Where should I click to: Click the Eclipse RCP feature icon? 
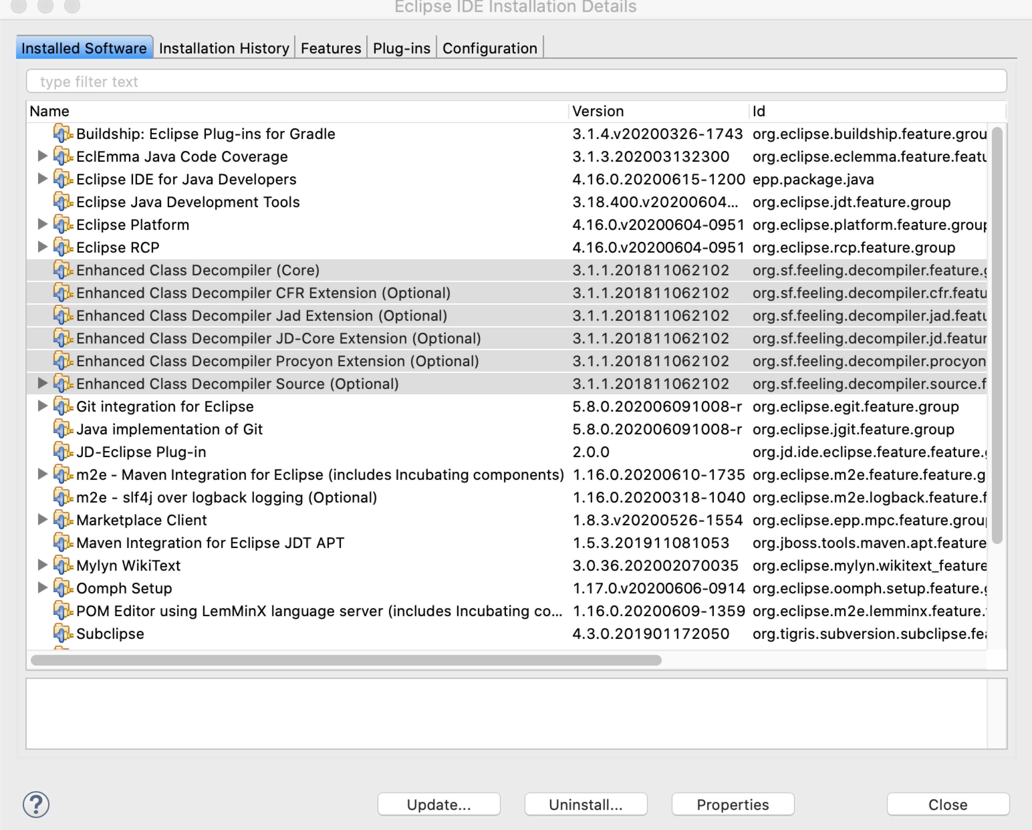(63, 248)
